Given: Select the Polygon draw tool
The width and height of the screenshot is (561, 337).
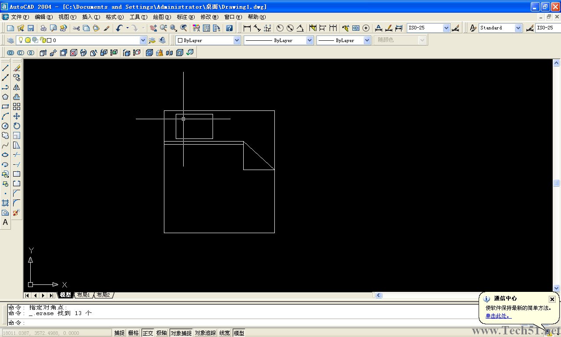Looking at the screenshot, I should pos(5,97).
